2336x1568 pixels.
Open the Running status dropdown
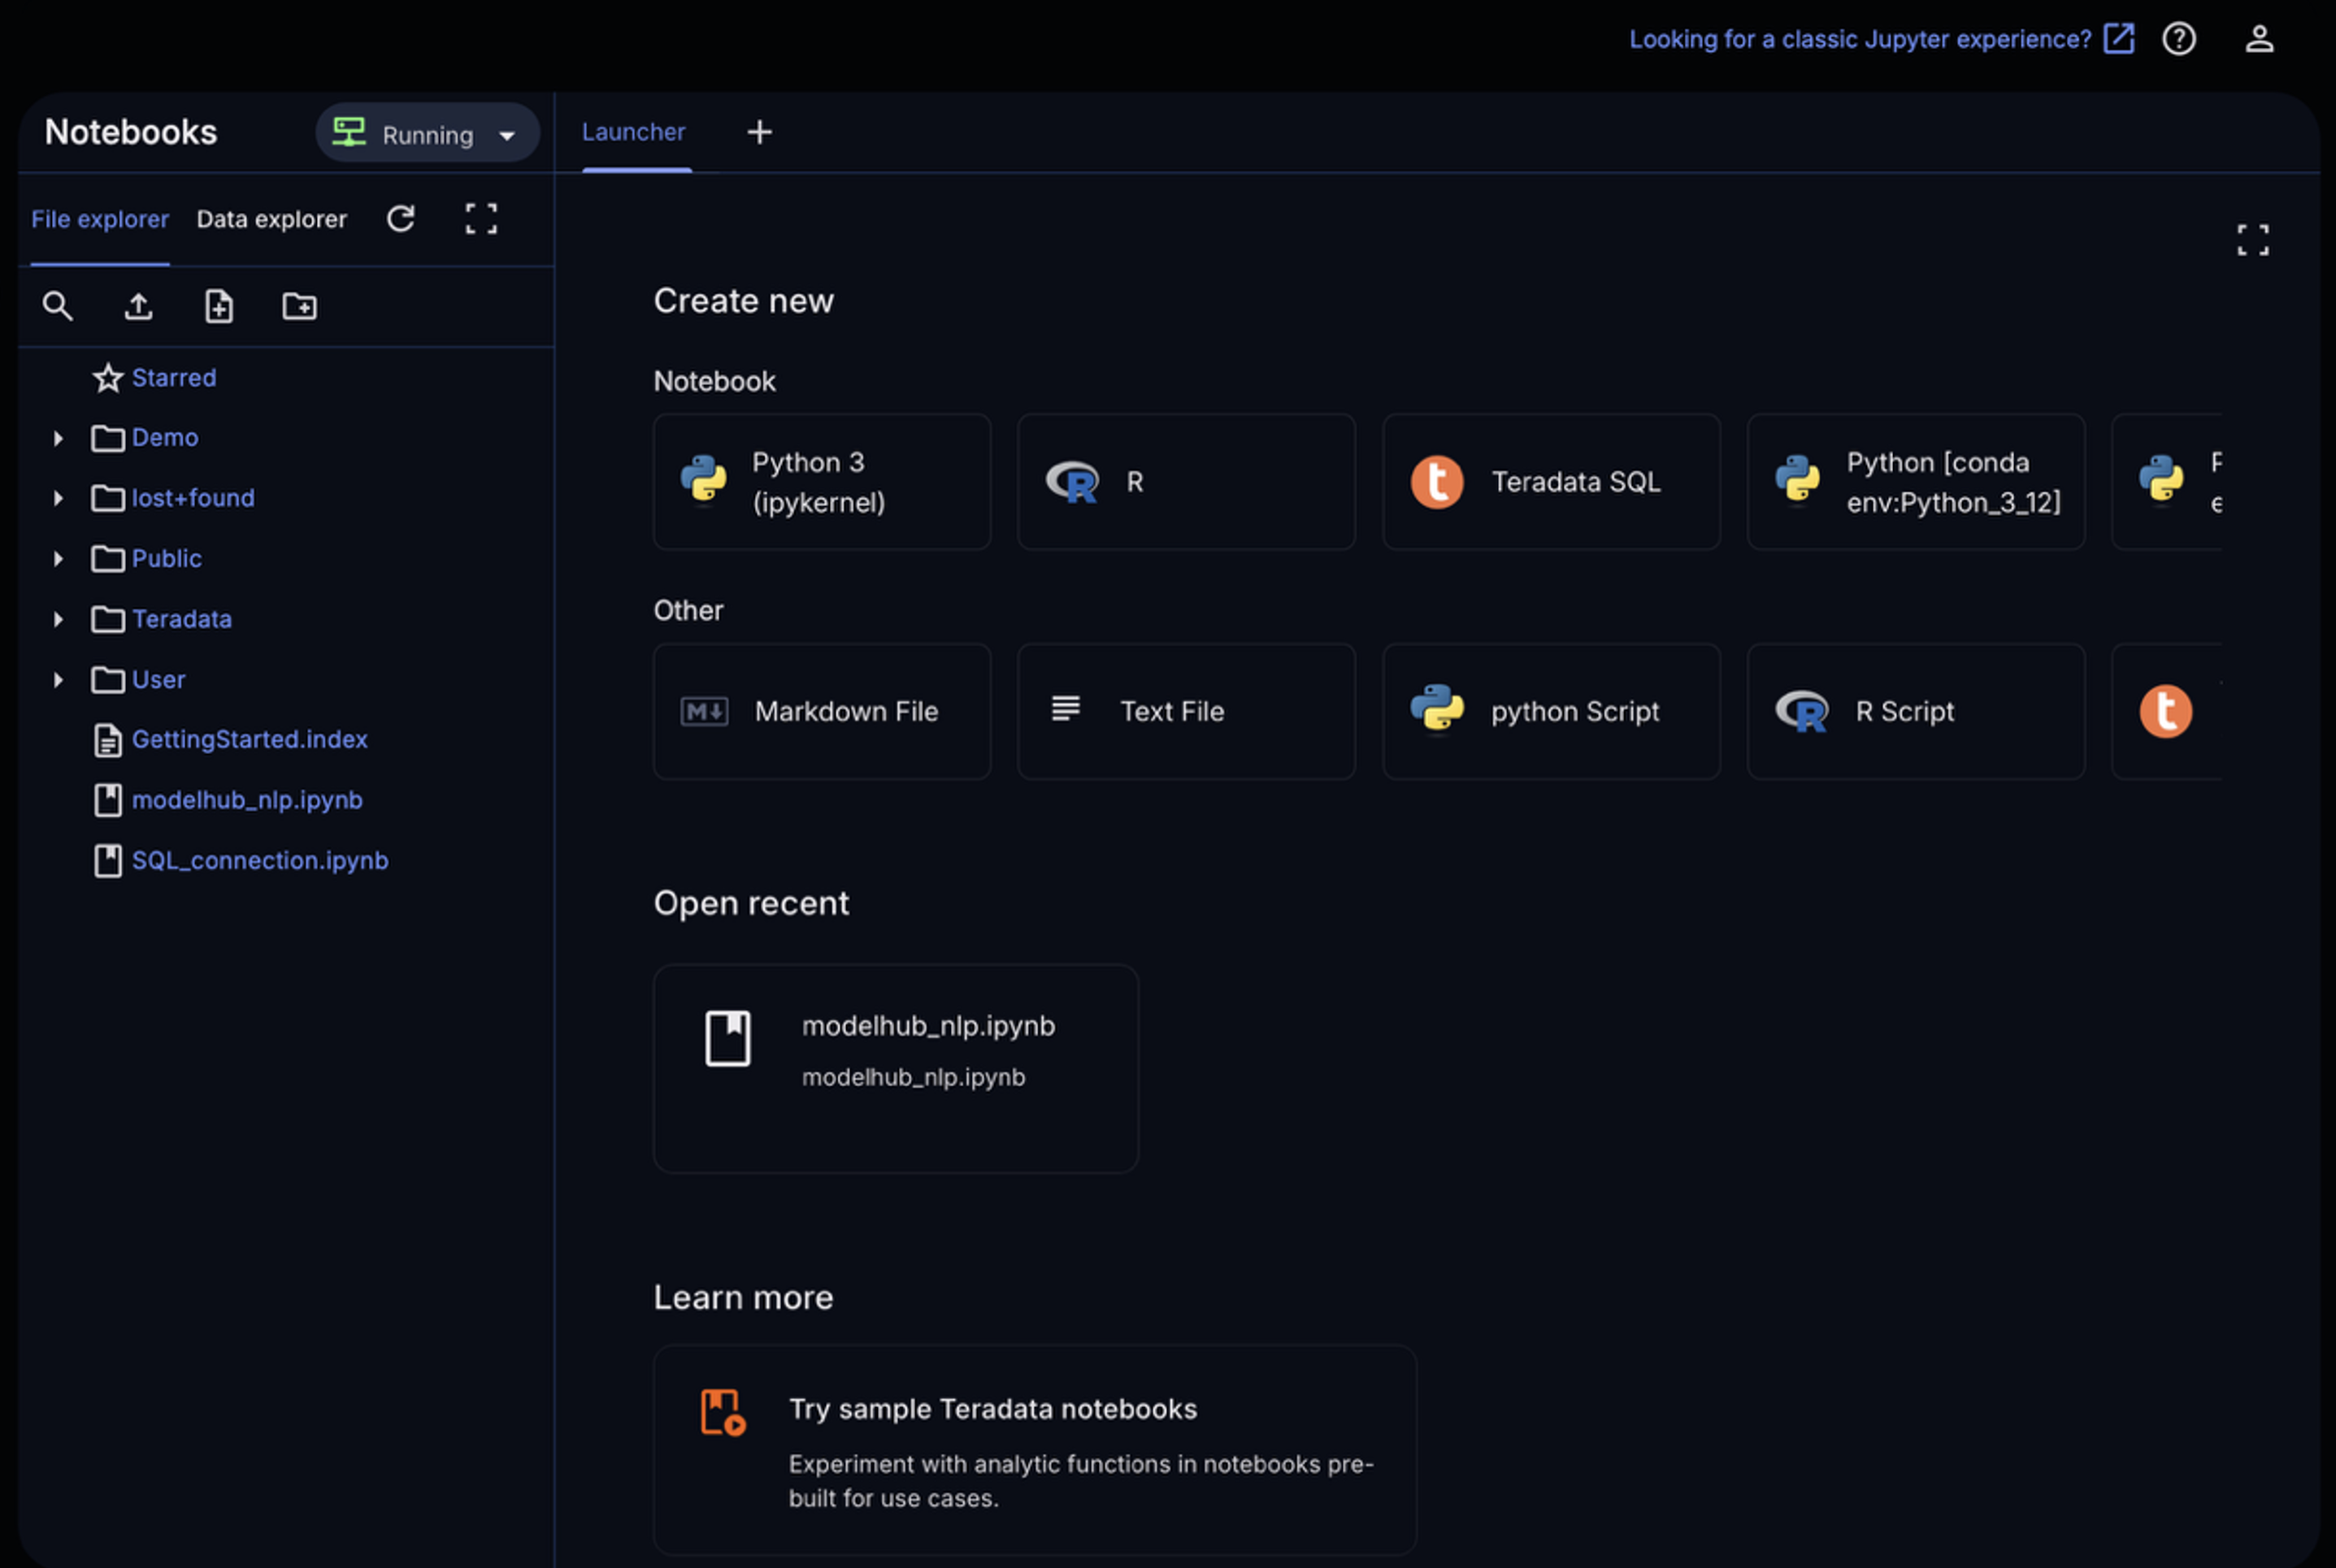pyautogui.click(x=428, y=133)
